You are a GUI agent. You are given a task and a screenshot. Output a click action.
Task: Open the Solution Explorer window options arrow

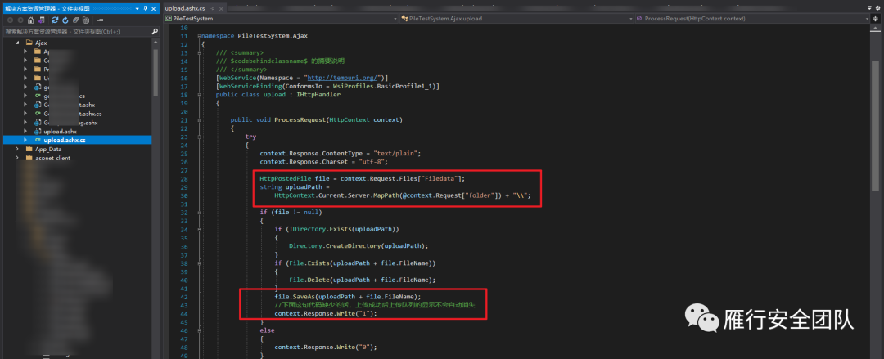(137, 8)
